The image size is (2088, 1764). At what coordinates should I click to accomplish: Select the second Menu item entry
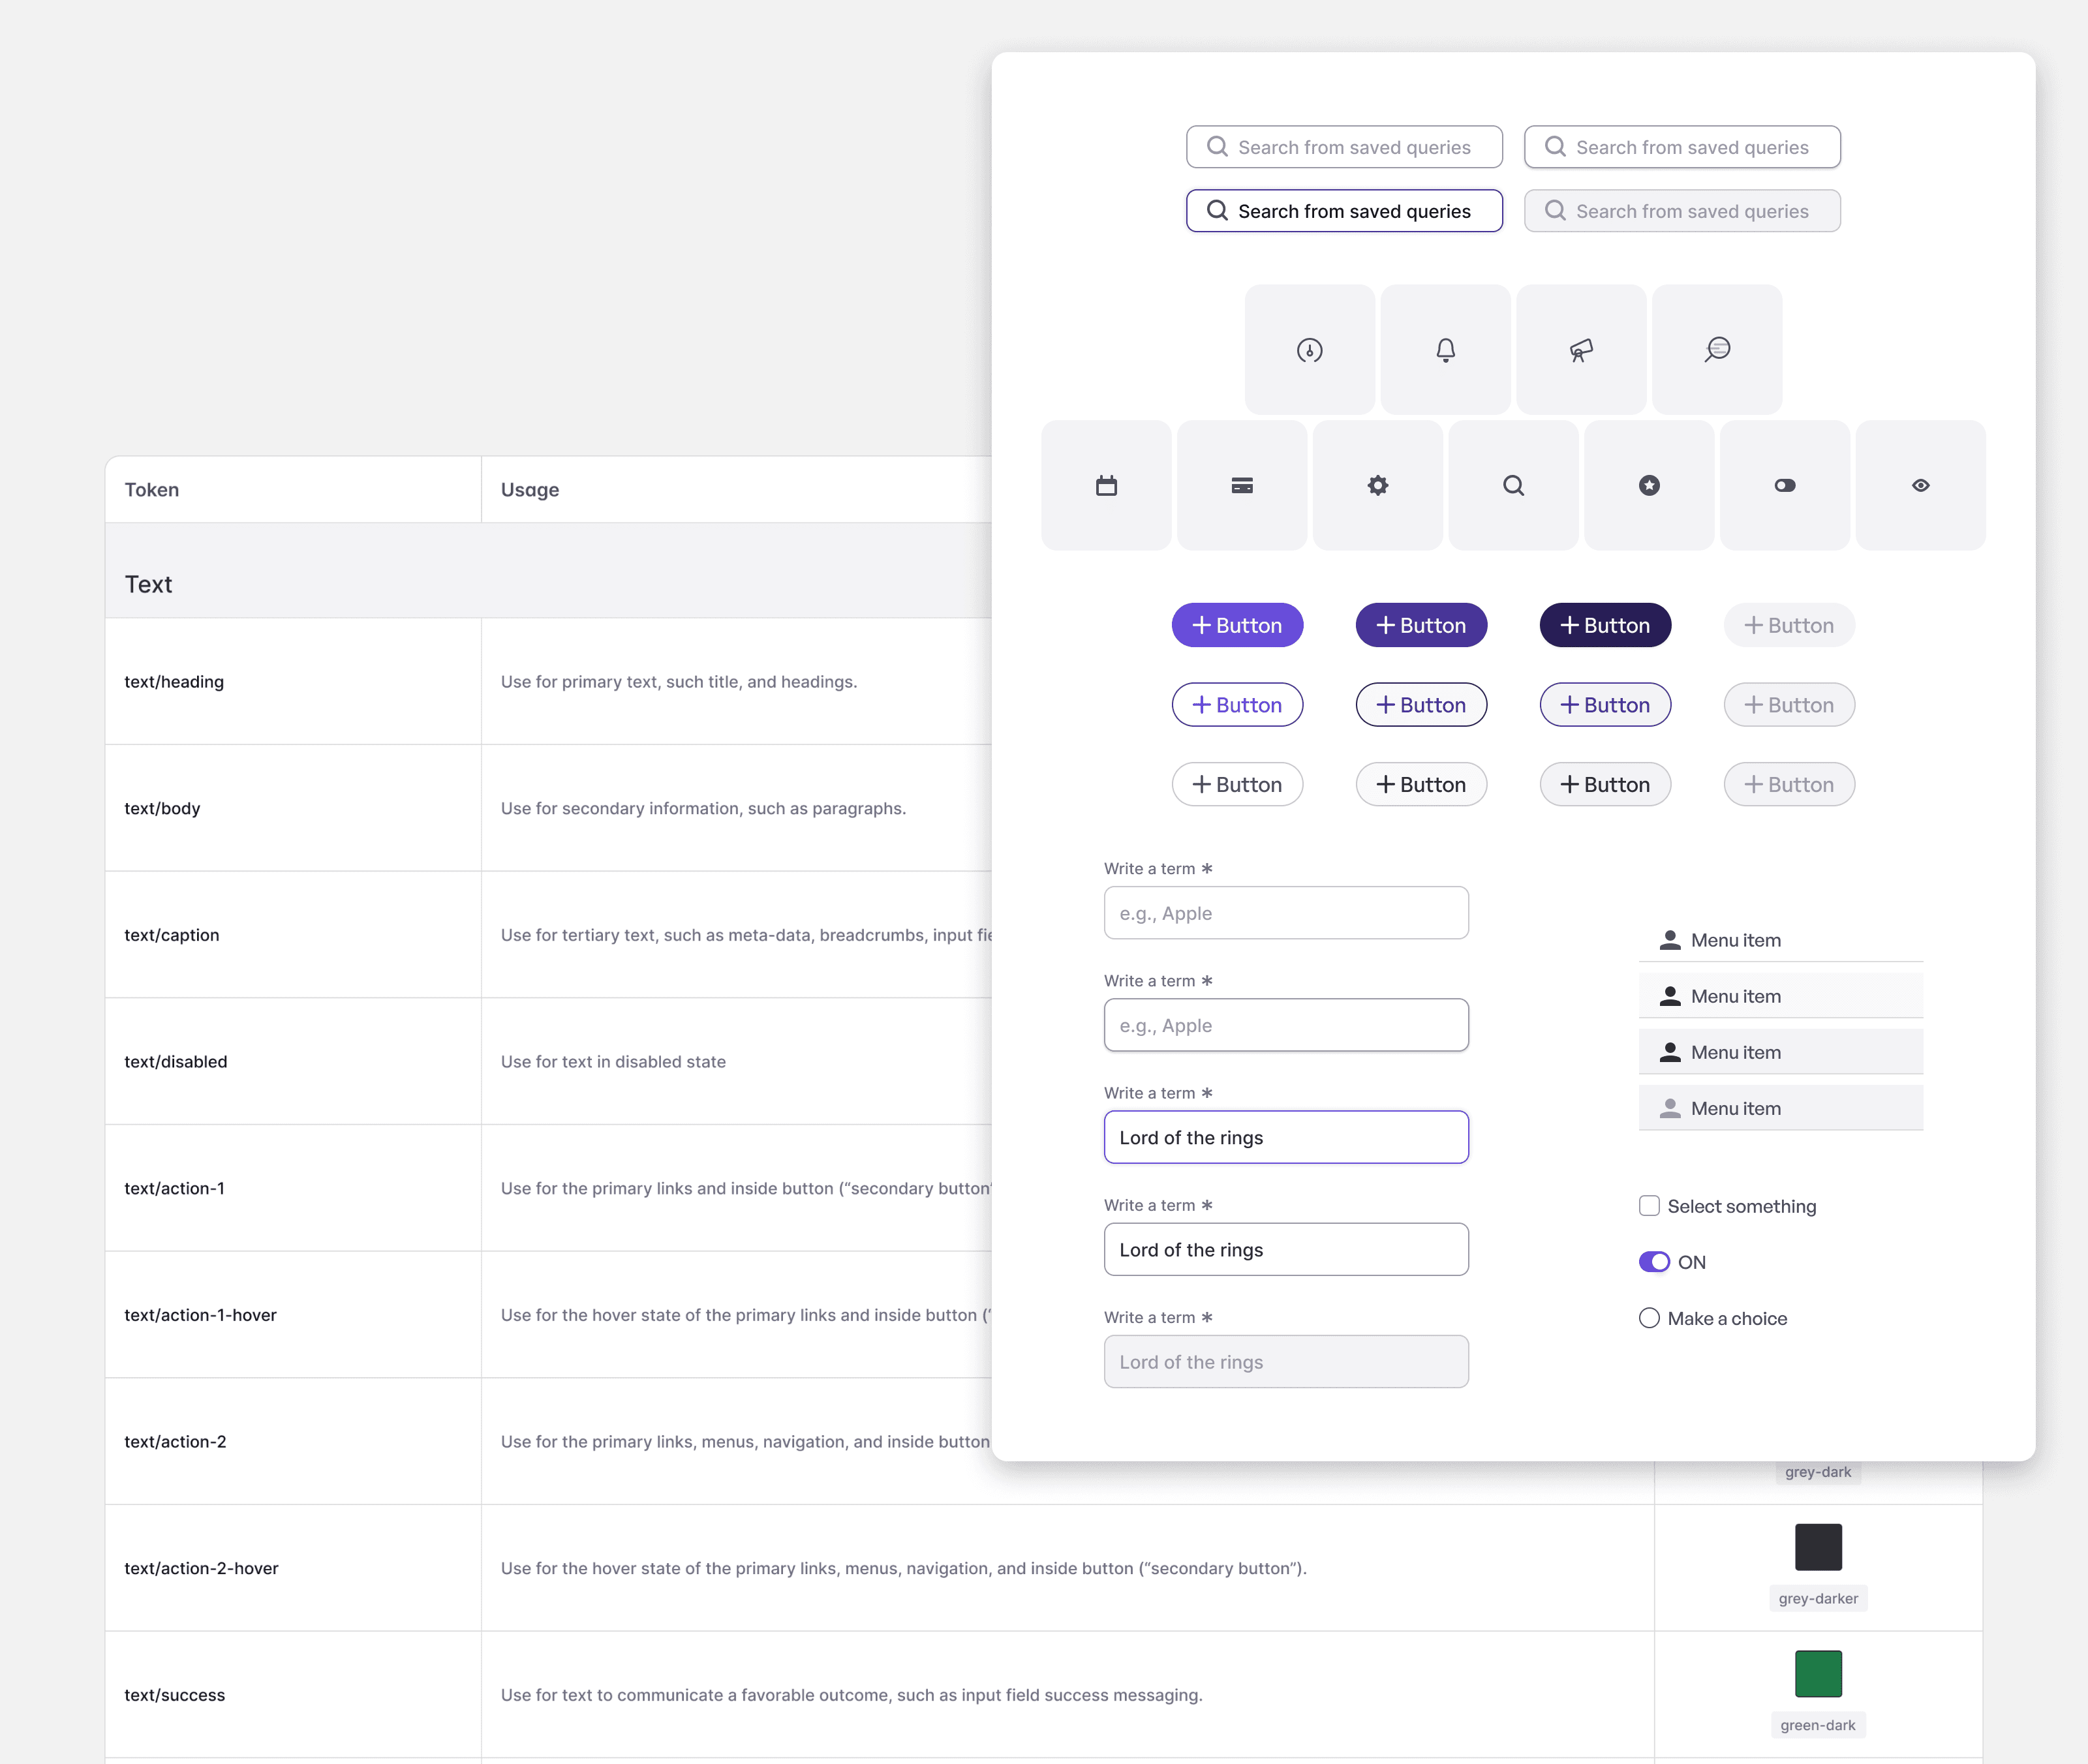(x=1780, y=996)
